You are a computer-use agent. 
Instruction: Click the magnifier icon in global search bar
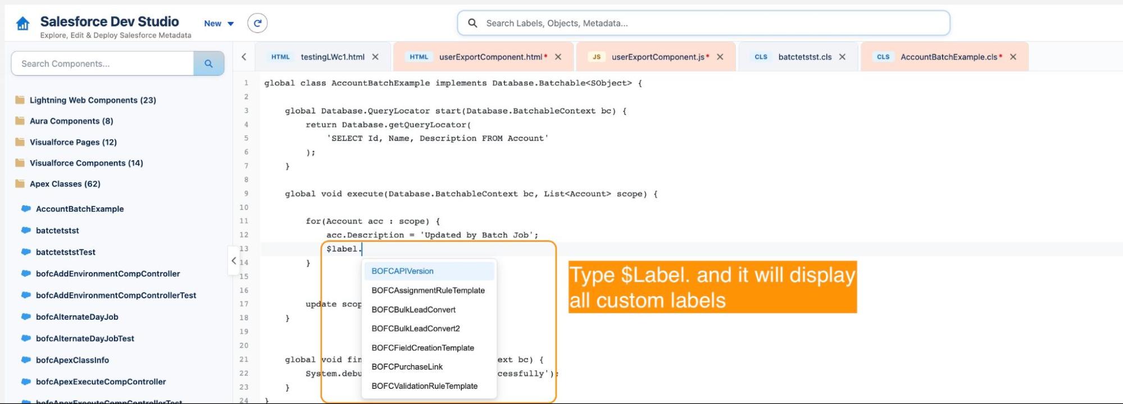(x=472, y=23)
